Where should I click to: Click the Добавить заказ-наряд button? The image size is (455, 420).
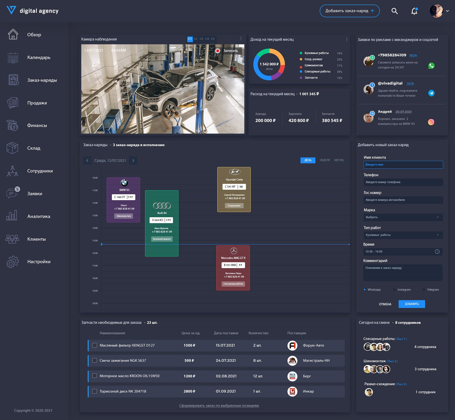coord(349,11)
